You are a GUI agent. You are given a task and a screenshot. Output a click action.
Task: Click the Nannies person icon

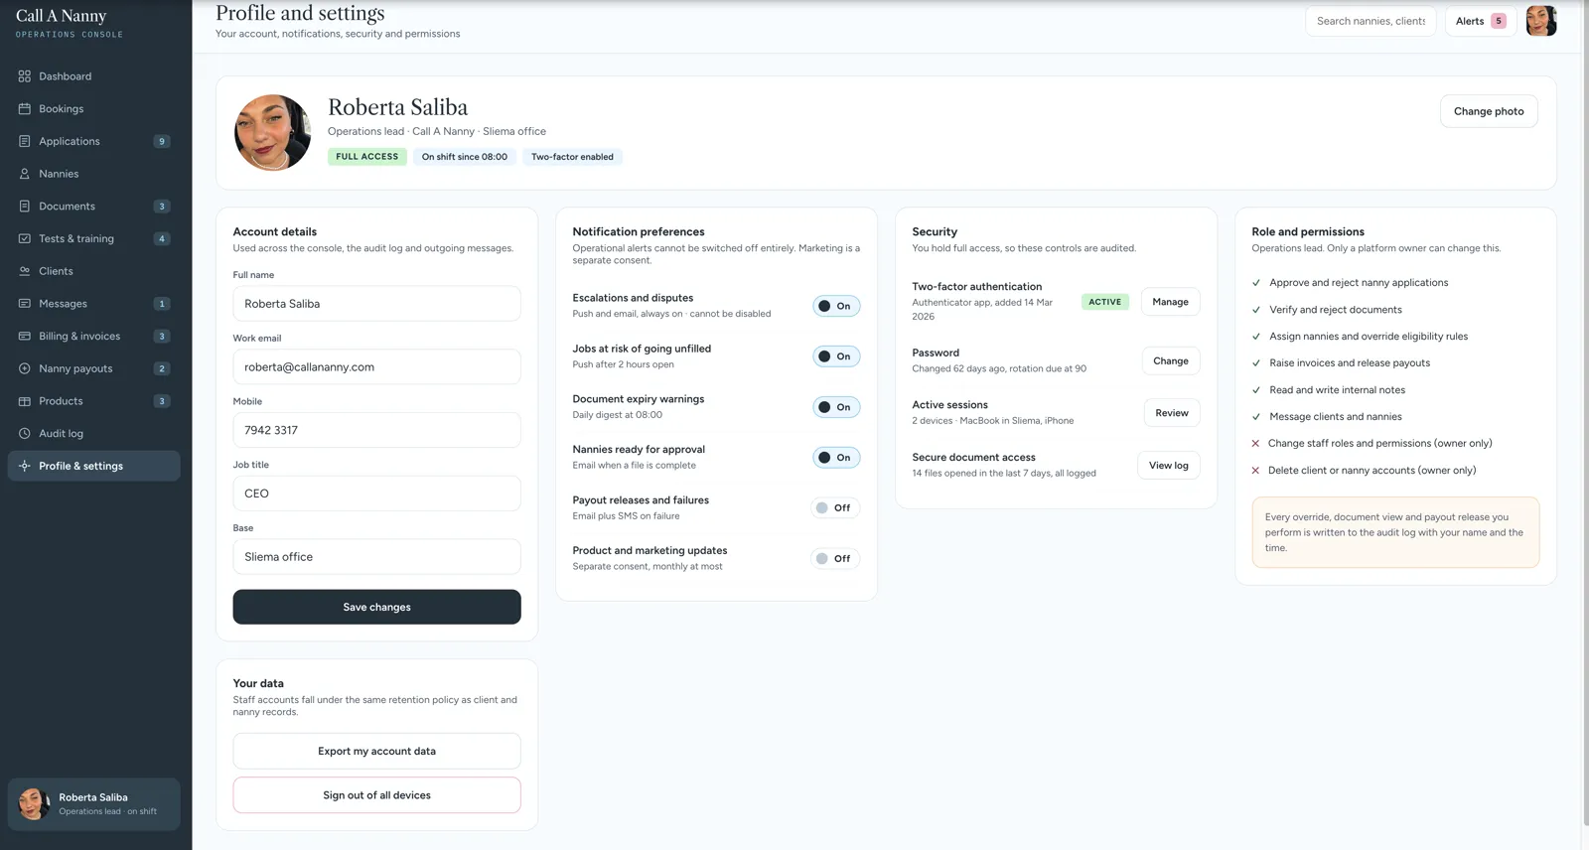[x=25, y=174]
